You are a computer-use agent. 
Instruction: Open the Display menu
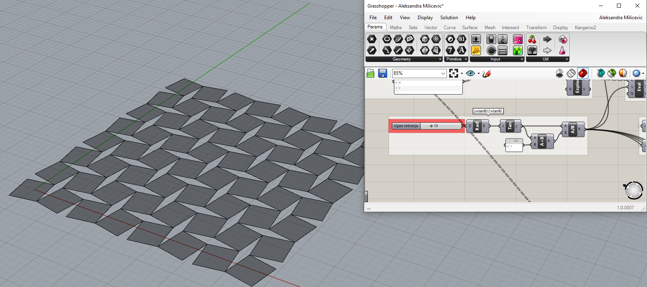pyautogui.click(x=425, y=18)
